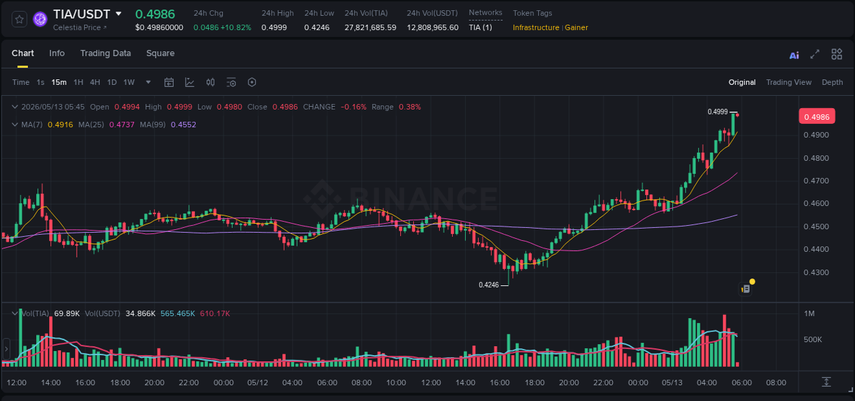Viewport: 855px width, 401px height.
Task: Expand the left side panel arrow
Action: [x=6, y=349]
